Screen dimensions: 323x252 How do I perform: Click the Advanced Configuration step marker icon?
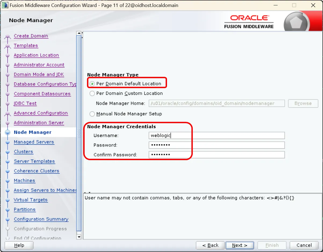tap(8, 114)
